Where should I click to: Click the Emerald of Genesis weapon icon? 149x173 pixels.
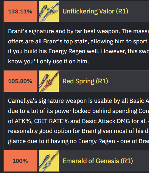49,161
